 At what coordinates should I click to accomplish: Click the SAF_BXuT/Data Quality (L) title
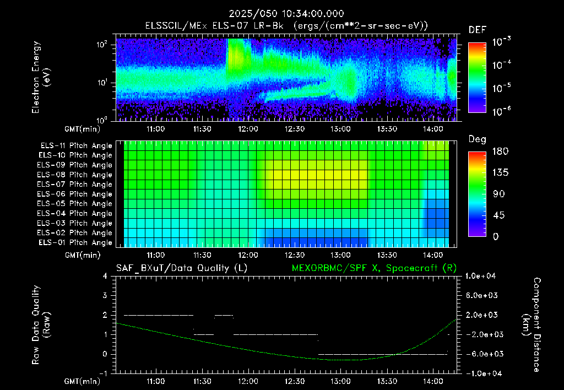coord(182,268)
